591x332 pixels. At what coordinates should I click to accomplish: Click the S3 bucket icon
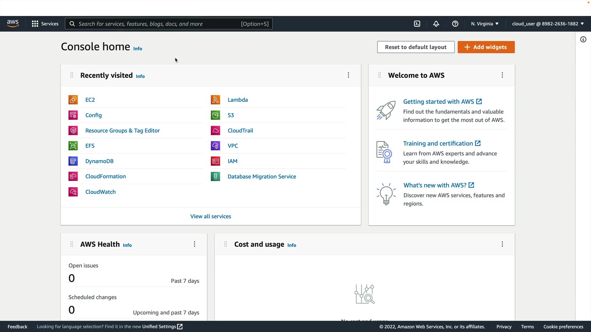pyautogui.click(x=215, y=115)
